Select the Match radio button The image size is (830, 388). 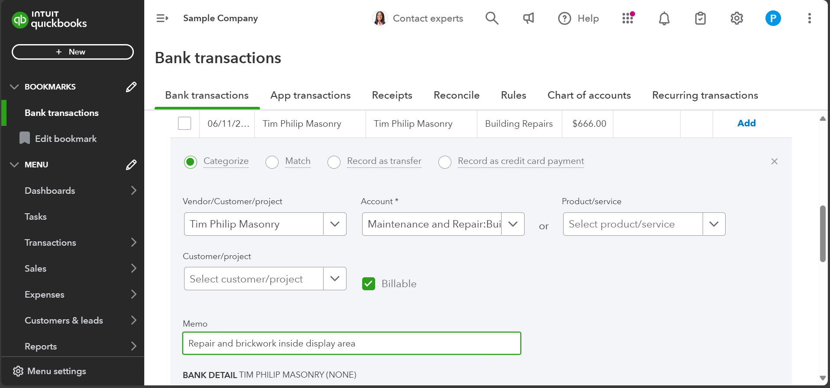(x=272, y=162)
